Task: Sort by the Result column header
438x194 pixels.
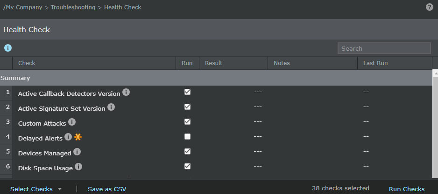Action: (233, 63)
